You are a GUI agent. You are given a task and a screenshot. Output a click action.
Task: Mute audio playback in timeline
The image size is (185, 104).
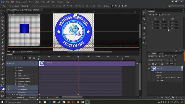pyautogui.click(x=25, y=58)
